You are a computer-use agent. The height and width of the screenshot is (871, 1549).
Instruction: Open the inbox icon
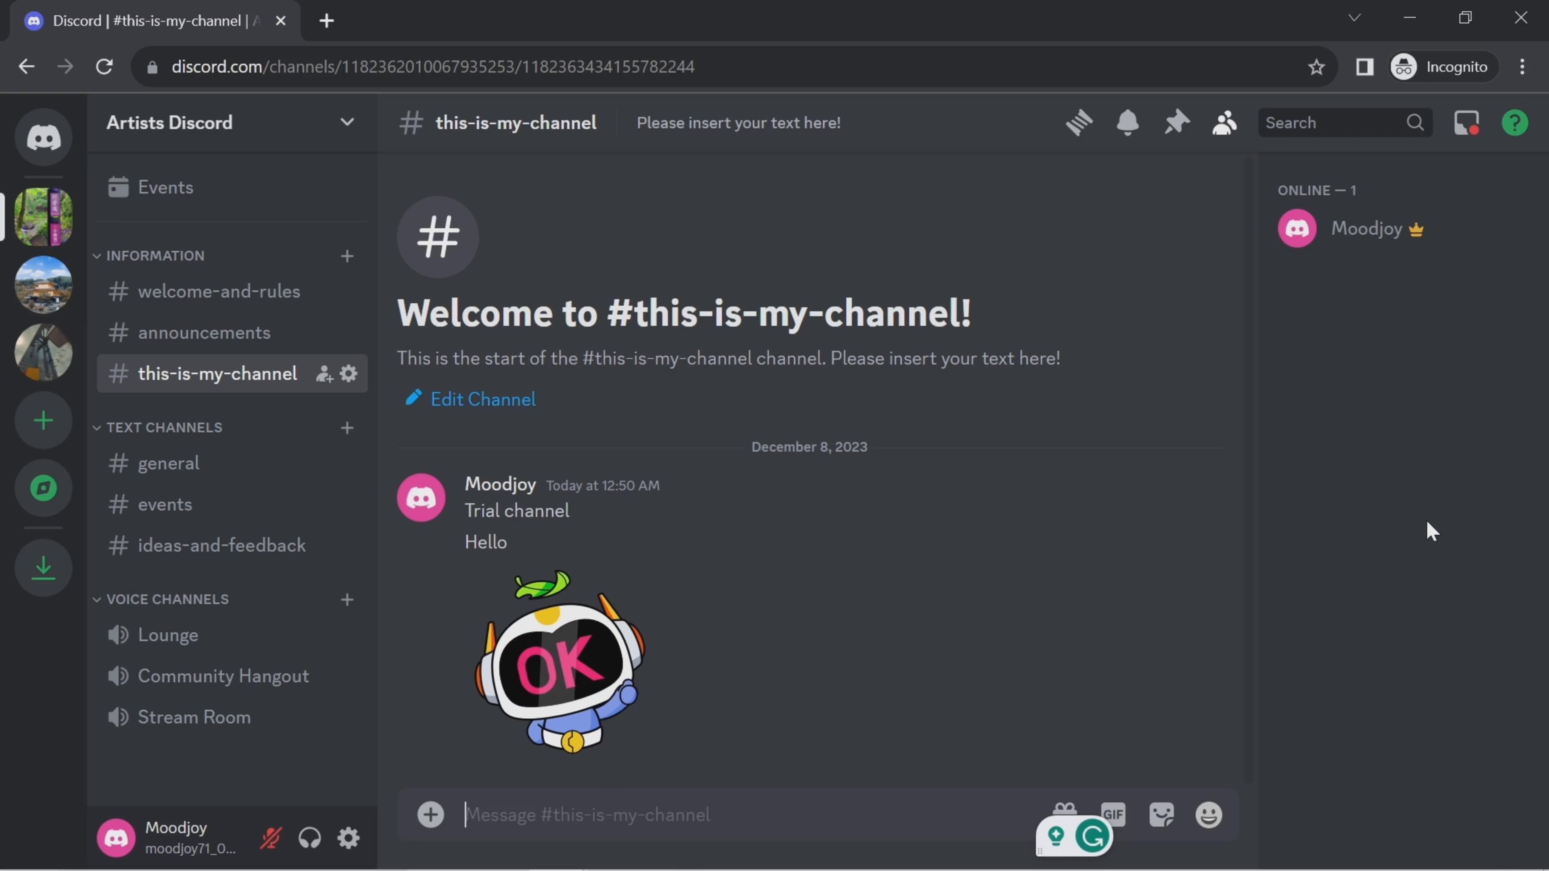(x=1466, y=123)
